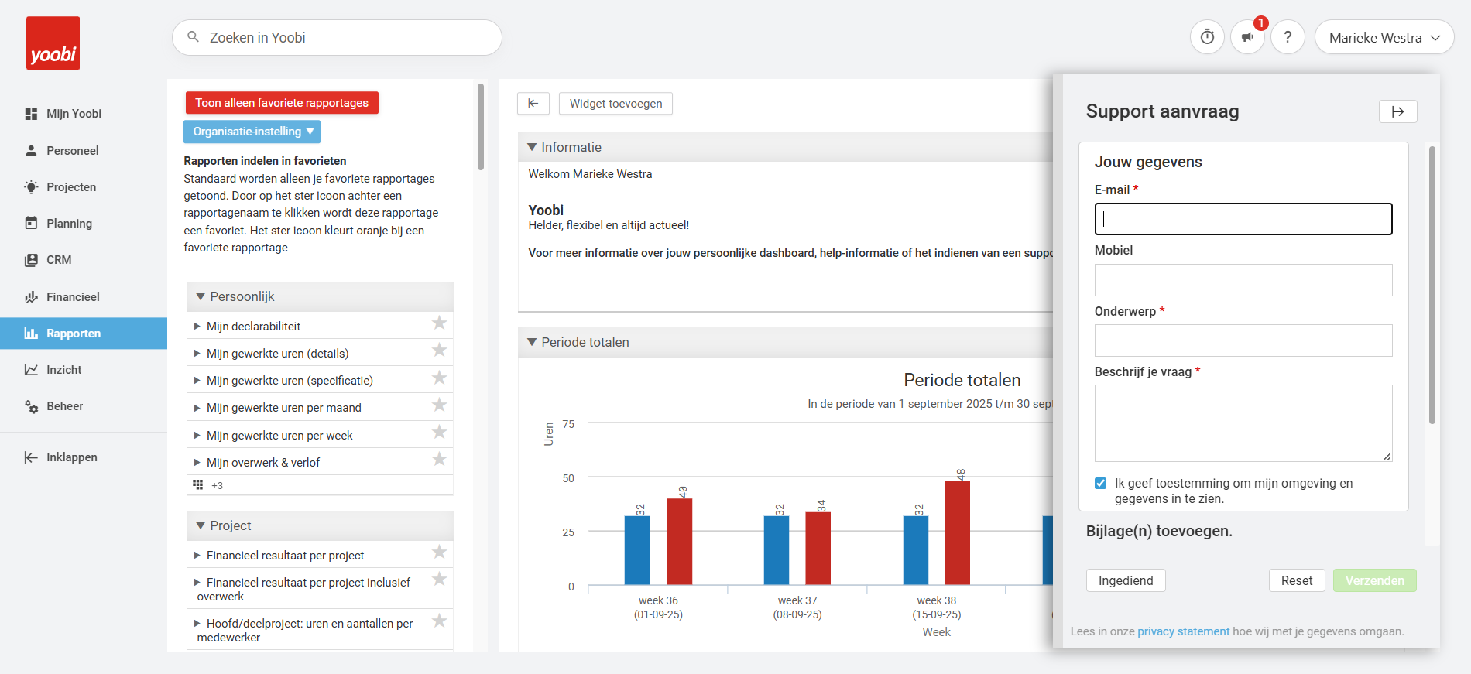The width and height of the screenshot is (1471, 674).
Task: Favorite the Mijn declarabiliteit report star
Action: 439,323
